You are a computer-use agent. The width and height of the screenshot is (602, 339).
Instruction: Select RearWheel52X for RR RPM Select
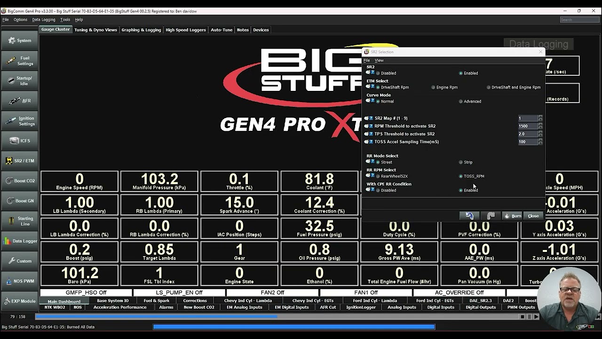tap(392, 176)
